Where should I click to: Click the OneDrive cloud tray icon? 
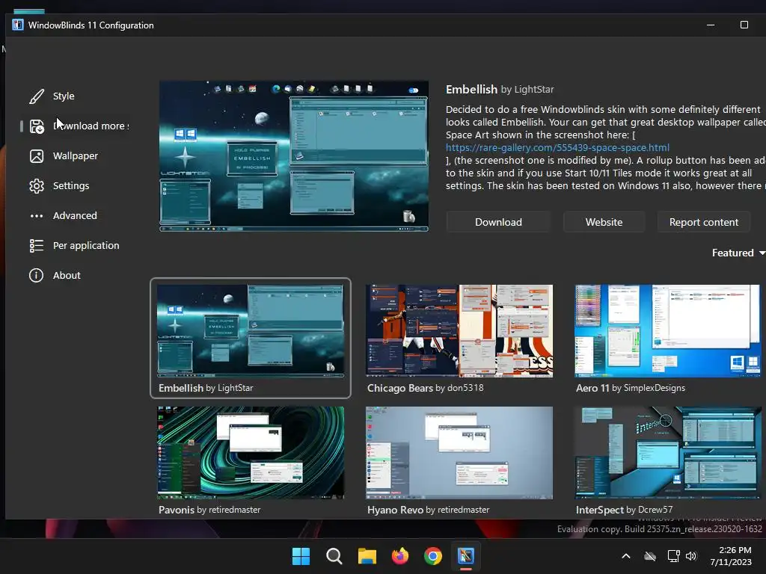[x=650, y=556]
